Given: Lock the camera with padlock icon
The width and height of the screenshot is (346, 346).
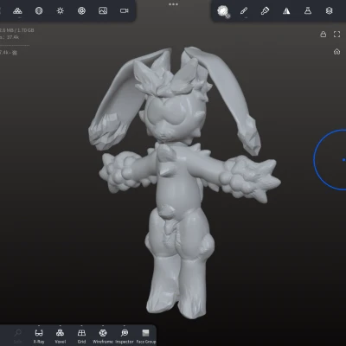Looking at the screenshot, I should pos(324,35).
